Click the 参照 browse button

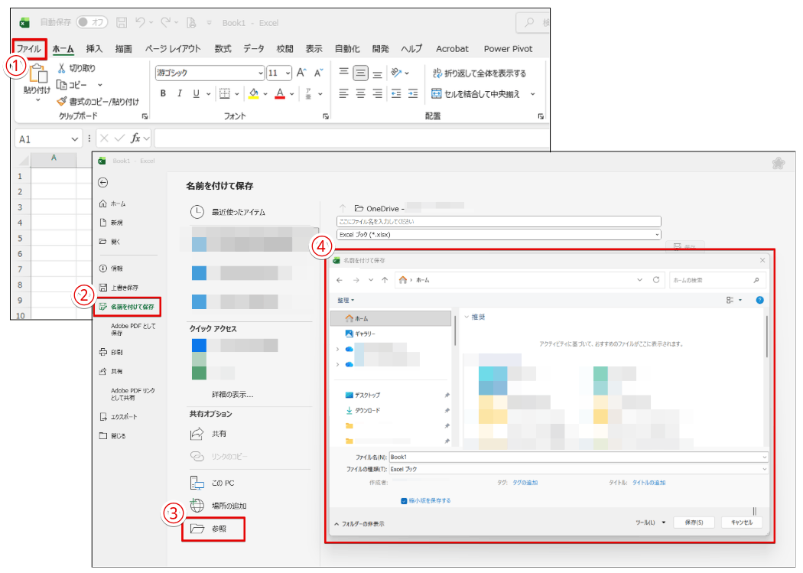pos(213,529)
